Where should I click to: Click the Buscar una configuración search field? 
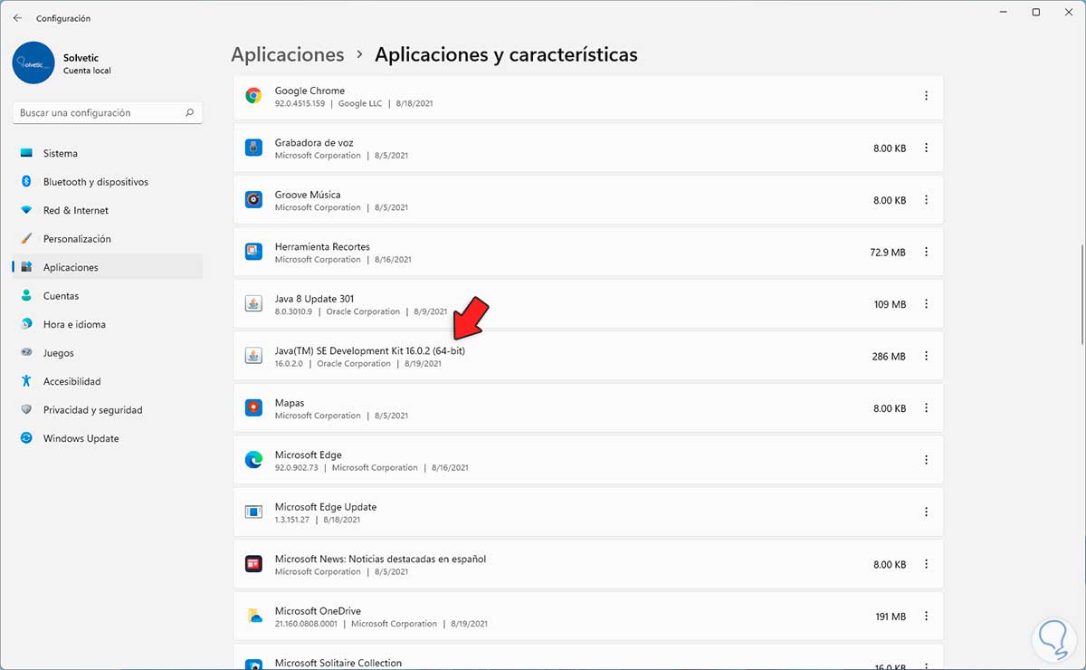click(100, 113)
